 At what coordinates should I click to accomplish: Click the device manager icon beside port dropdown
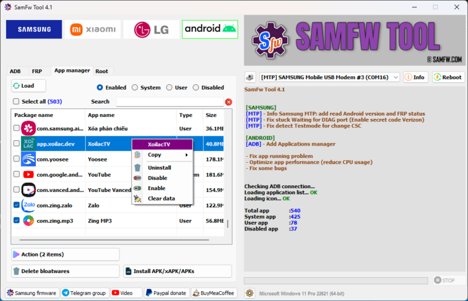(x=250, y=77)
